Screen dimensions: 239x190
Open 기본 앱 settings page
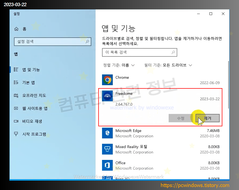(x=28, y=83)
